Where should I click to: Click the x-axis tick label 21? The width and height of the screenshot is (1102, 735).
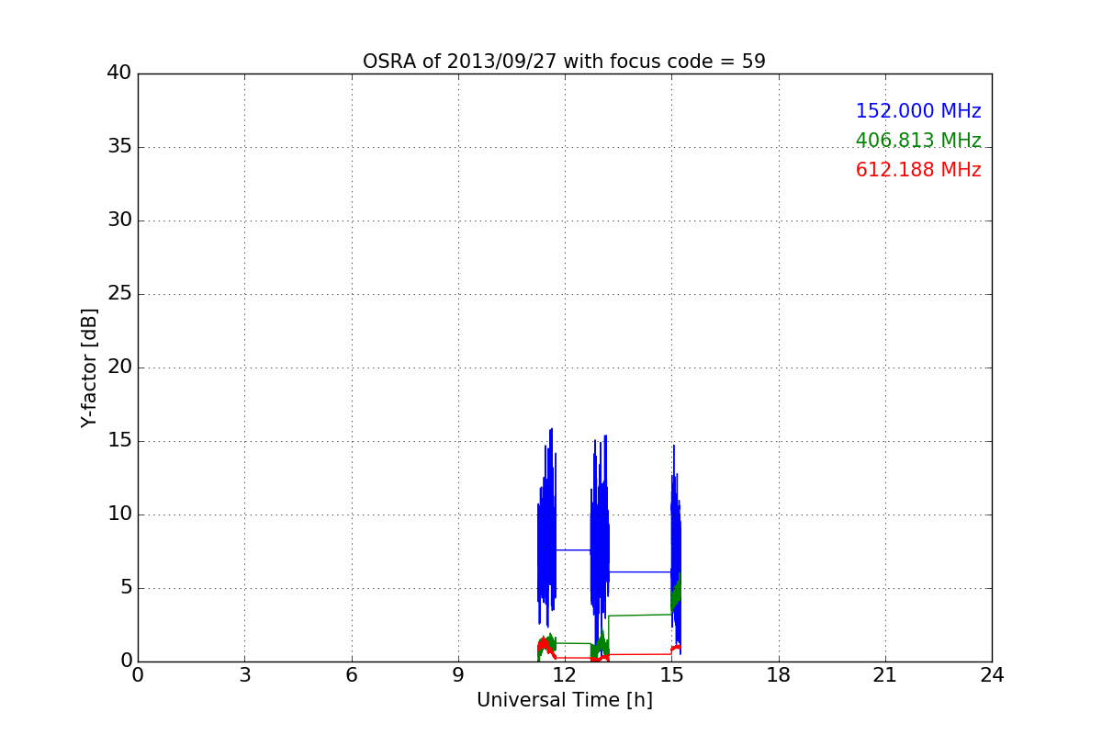coord(885,675)
